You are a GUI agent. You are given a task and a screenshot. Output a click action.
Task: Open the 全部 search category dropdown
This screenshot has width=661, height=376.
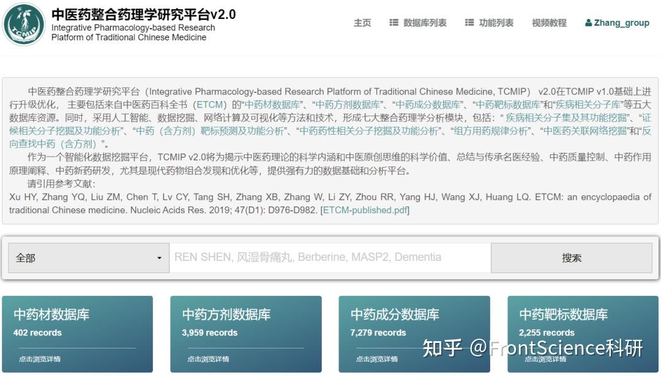88,257
